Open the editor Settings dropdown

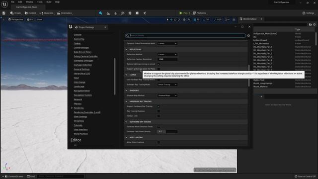309,13
